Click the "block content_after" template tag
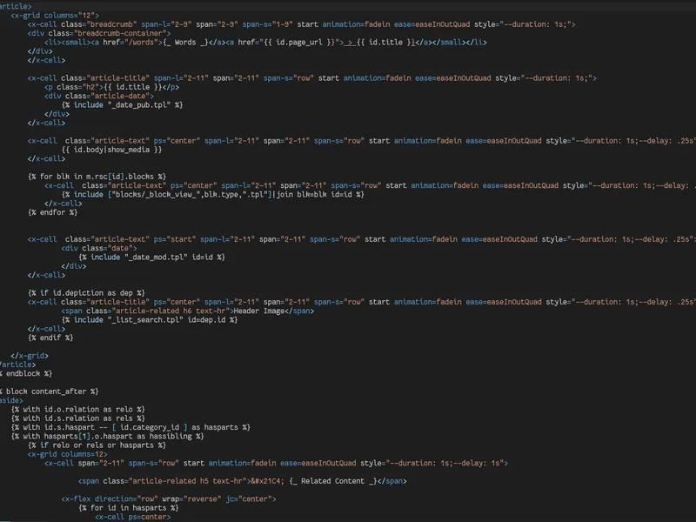This screenshot has height=522, width=696. 50,391
